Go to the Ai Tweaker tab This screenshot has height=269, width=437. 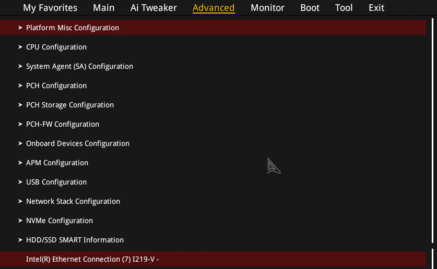[153, 7]
